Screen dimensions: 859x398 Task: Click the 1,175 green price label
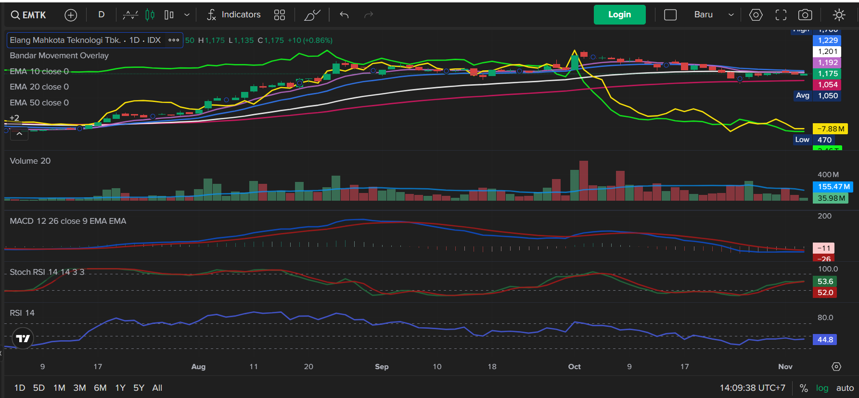tap(827, 74)
